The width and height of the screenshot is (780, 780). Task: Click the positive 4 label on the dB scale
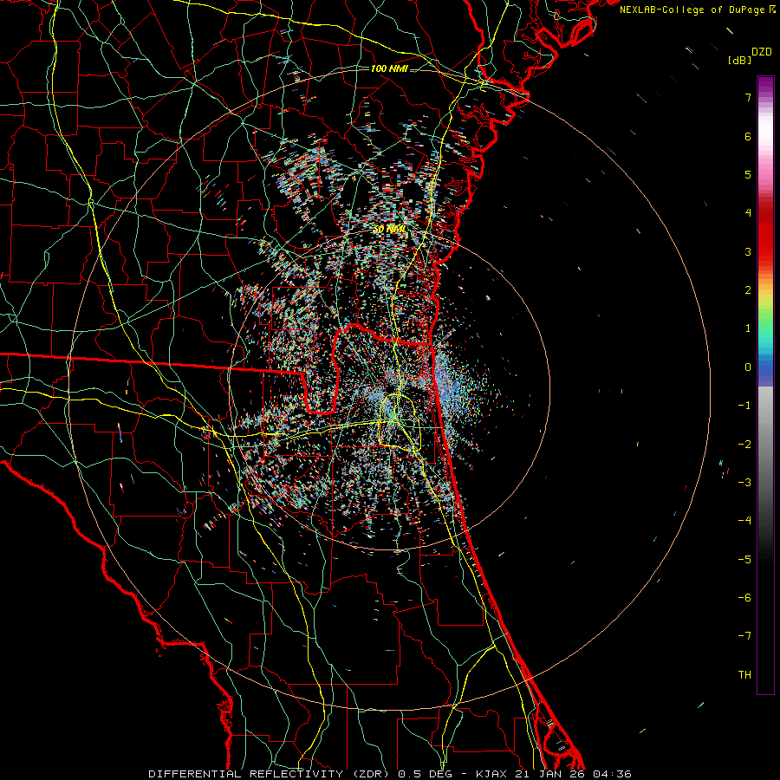748,213
